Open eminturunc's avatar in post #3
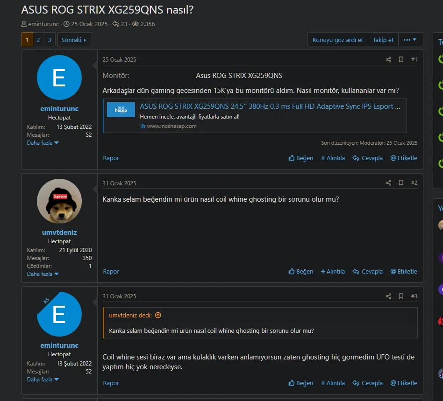Image resolution: width=443 pixels, height=401 pixels. 59,314
